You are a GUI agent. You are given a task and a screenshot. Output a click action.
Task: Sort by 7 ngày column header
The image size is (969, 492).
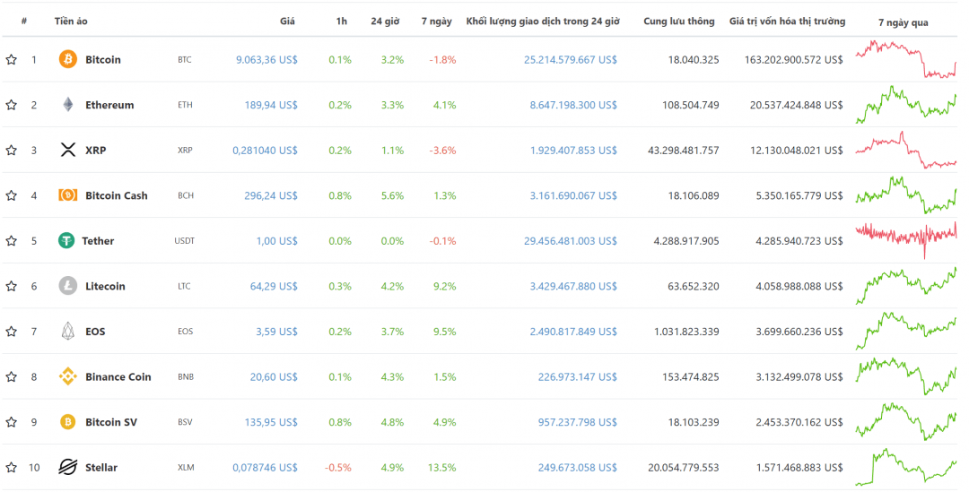pyautogui.click(x=436, y=21)
